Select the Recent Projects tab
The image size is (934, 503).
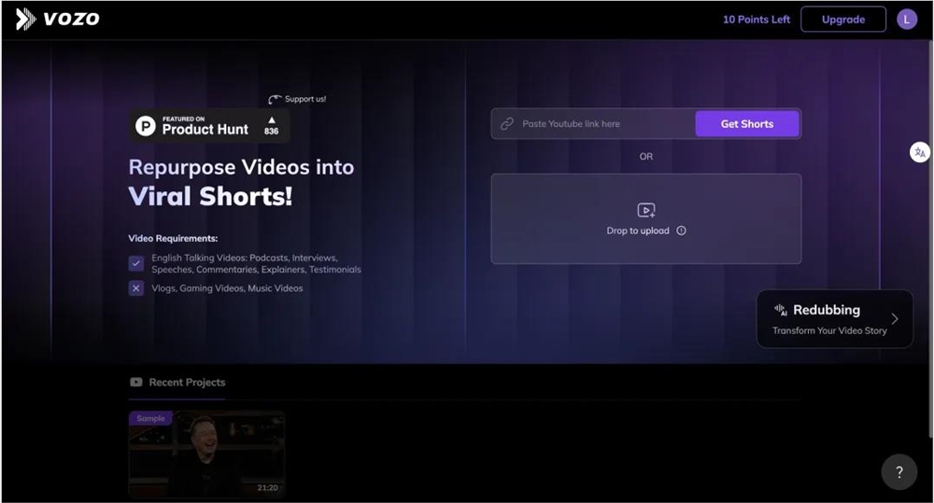[x=177, y=383]
